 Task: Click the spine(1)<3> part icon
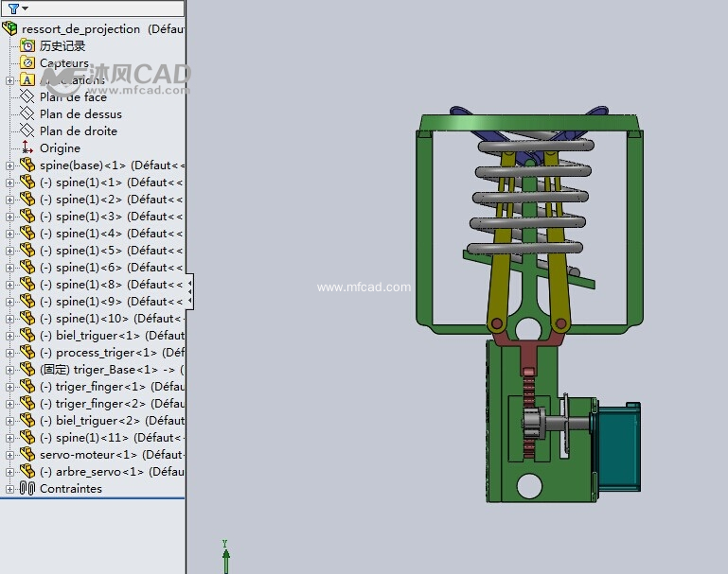click(27, 216)
